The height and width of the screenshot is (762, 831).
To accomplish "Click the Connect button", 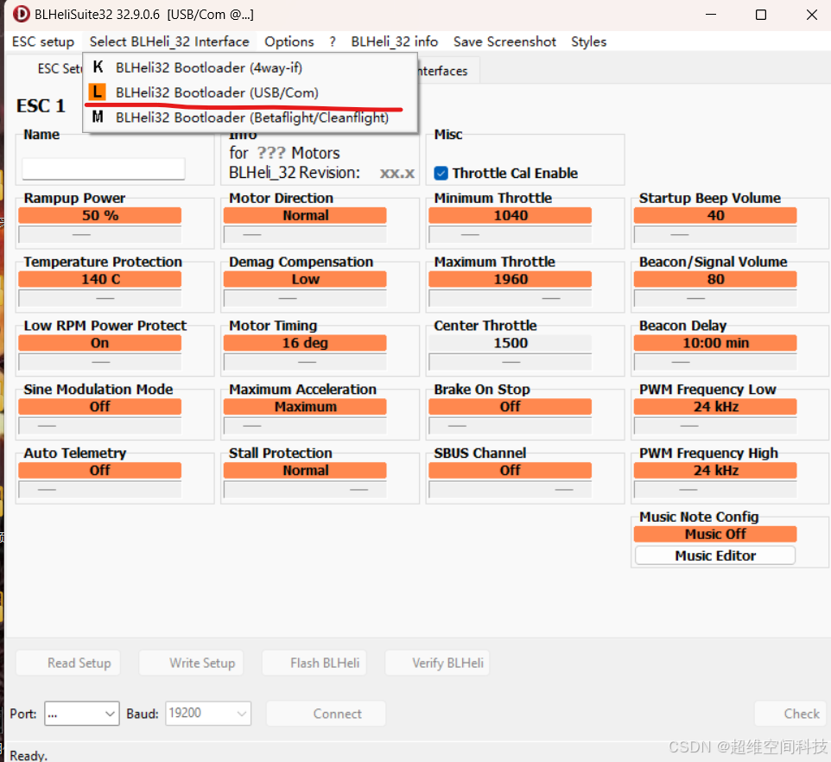I will click(326, 714).
